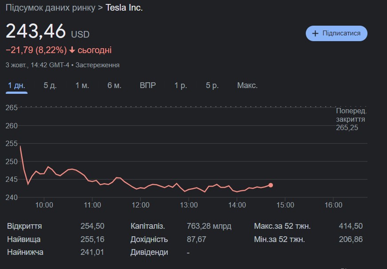Image resolution: width=387 pixels, height=269 pixels.
Task: Show the 5 р. chart range
Action: 212,85
